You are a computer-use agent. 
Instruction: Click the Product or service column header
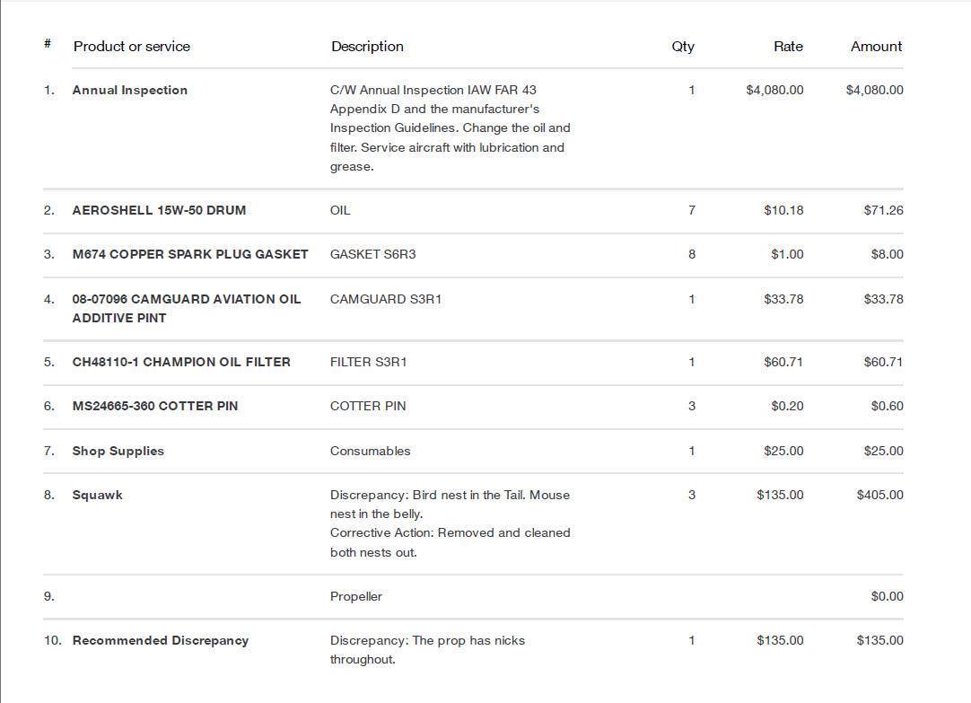tap(131, 47)
